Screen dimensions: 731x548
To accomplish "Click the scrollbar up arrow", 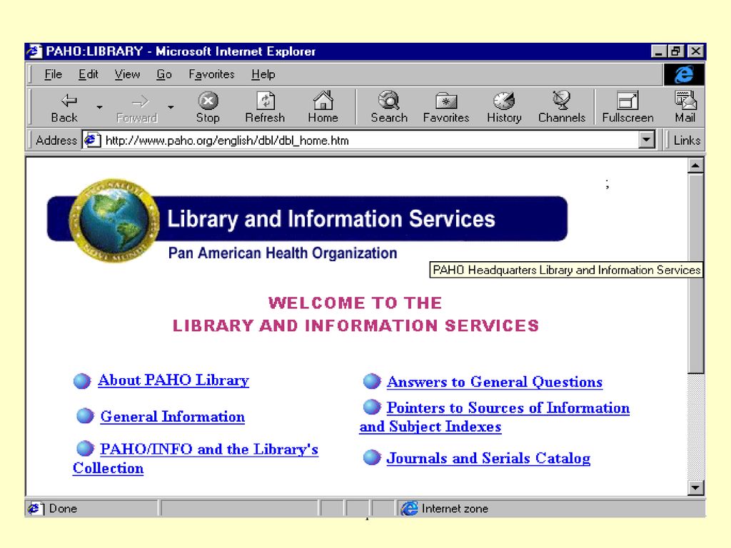I will tap(695, 166).
